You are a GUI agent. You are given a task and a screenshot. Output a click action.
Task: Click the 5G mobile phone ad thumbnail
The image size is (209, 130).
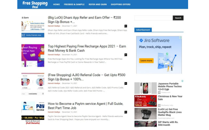[x=145, y=88]
